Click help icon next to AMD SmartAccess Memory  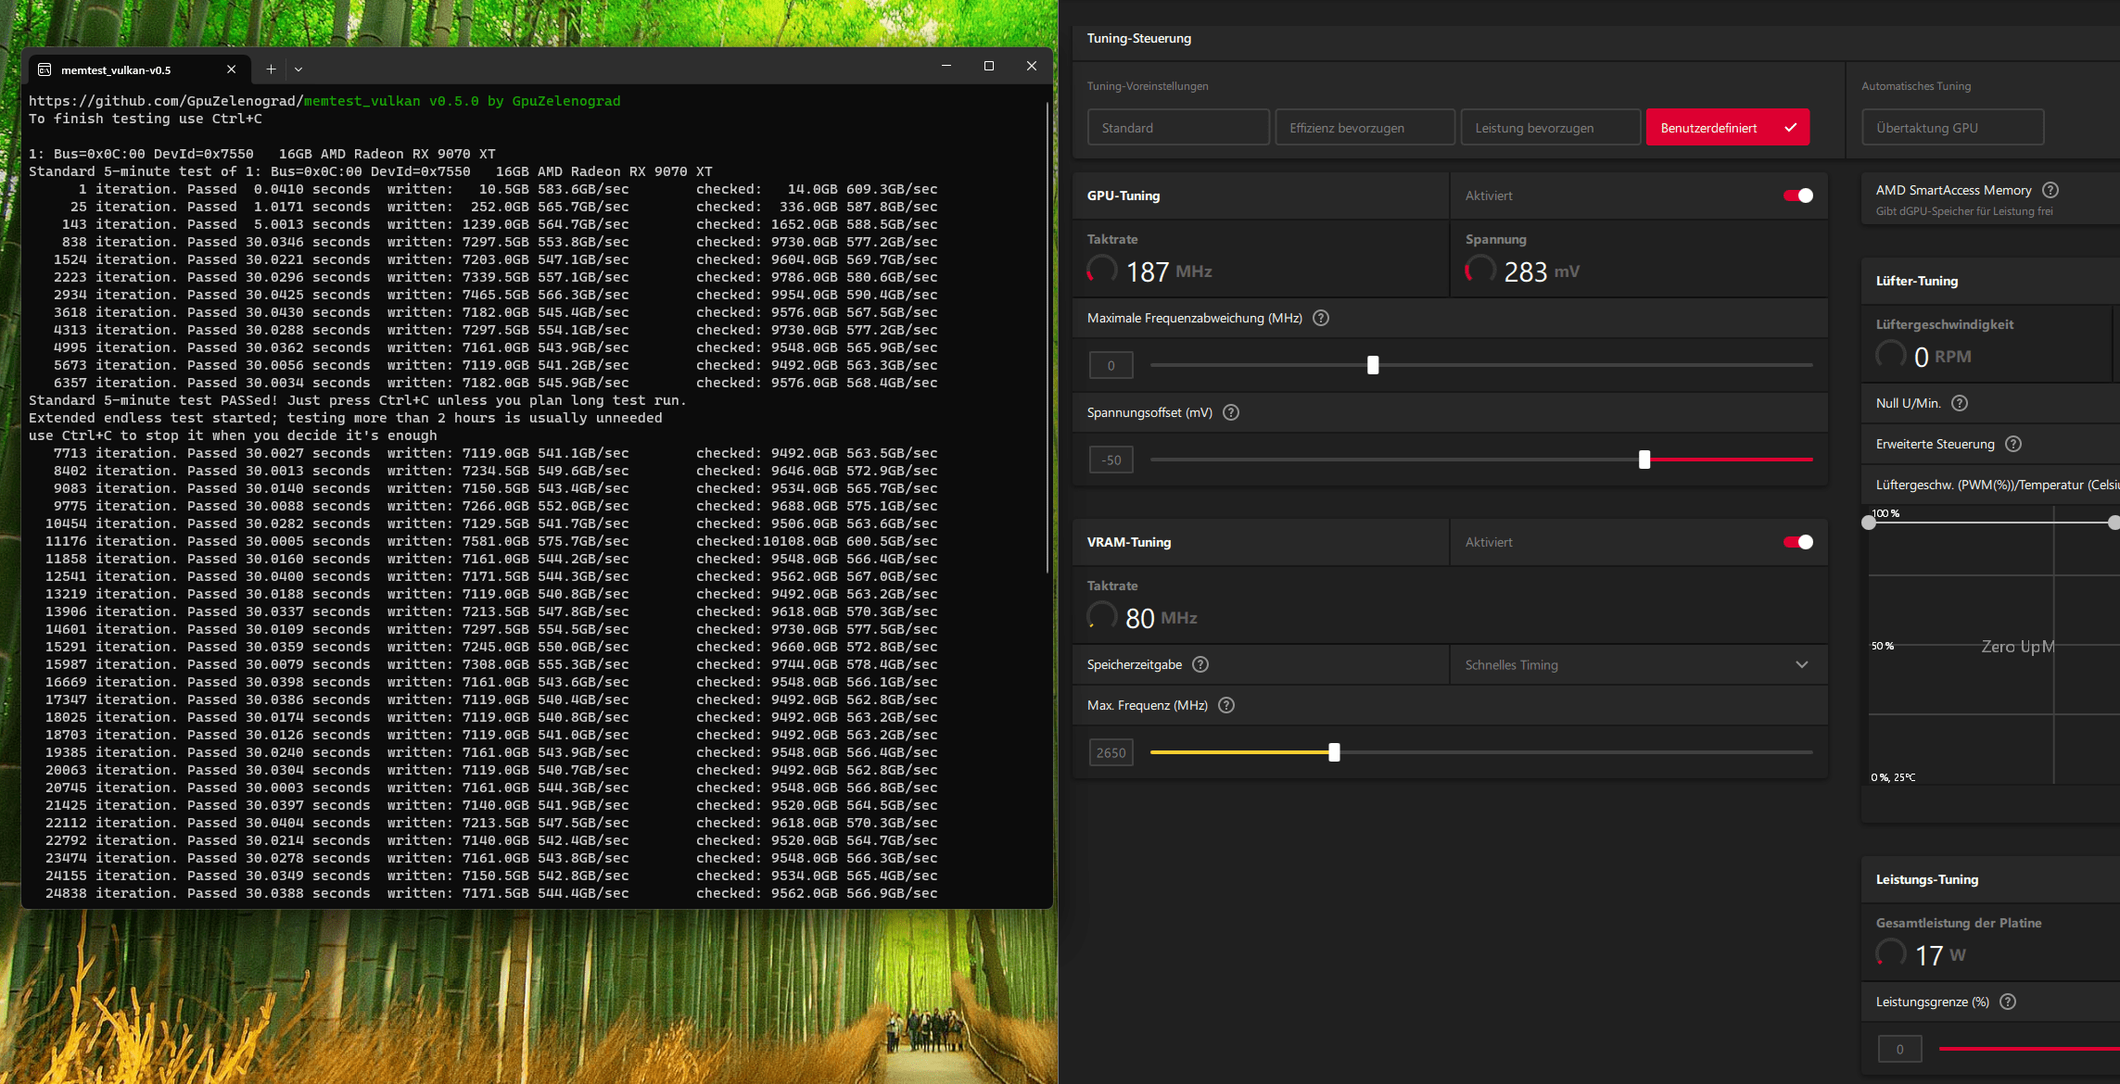coord(2050,190)
